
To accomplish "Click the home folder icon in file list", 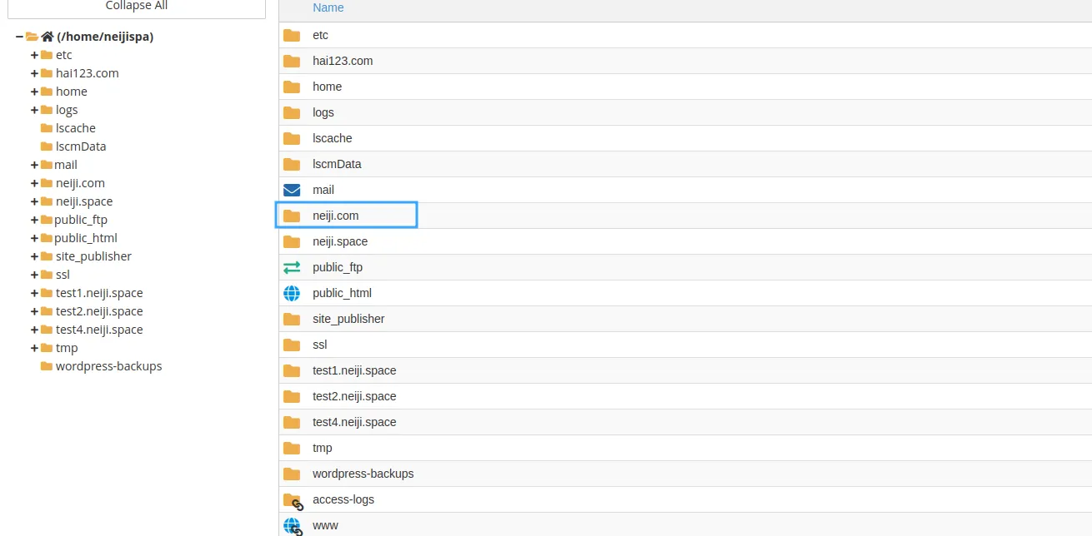I will tap(291, 87).
